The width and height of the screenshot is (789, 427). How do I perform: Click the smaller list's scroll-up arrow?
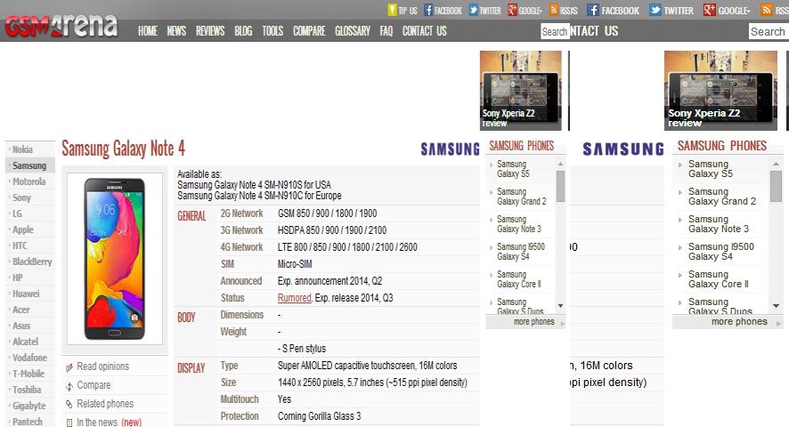click(x=560, y=164)
